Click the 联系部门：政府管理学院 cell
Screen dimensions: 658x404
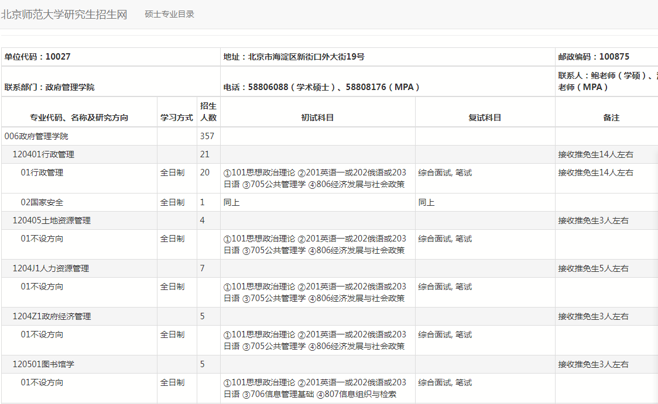click(x=50, y=87)
